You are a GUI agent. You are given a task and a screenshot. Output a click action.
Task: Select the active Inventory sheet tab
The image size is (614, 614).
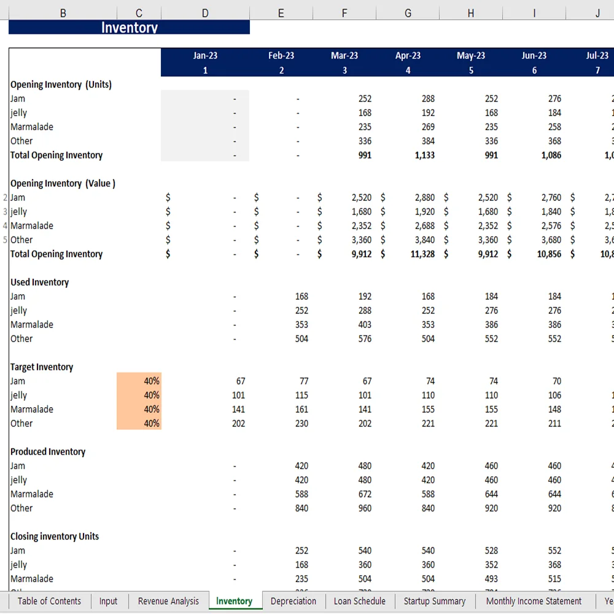coord(235,601)
